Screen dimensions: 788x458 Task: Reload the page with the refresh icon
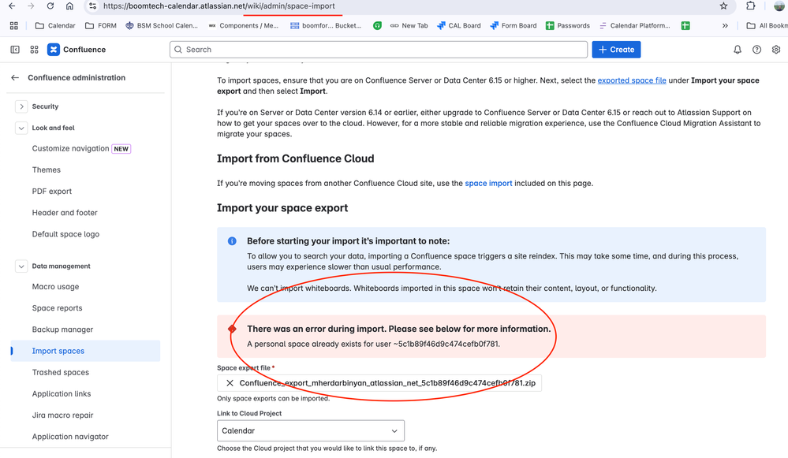point(50,6)
